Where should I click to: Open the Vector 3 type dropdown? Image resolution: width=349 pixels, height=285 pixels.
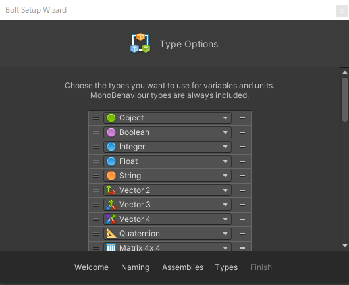tap(168, 205)
